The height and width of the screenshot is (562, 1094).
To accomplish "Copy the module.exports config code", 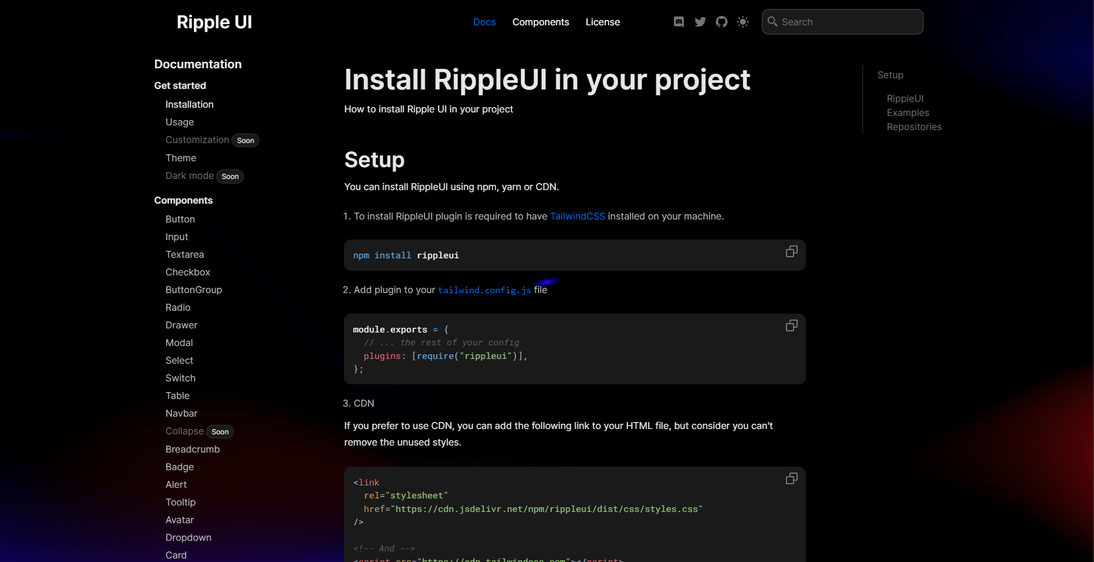I will (792, 325).
